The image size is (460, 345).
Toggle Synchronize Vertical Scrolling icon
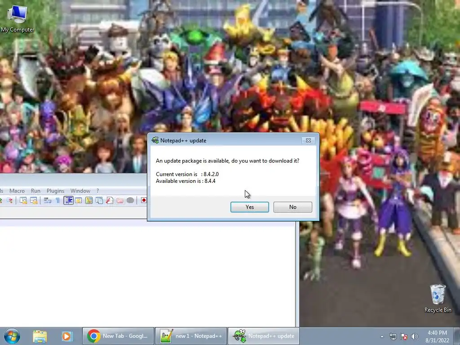point(23,200)
